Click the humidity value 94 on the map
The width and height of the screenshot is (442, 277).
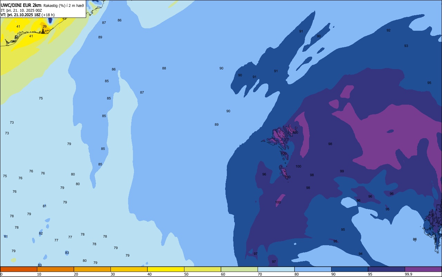click(x=361, y=254)
